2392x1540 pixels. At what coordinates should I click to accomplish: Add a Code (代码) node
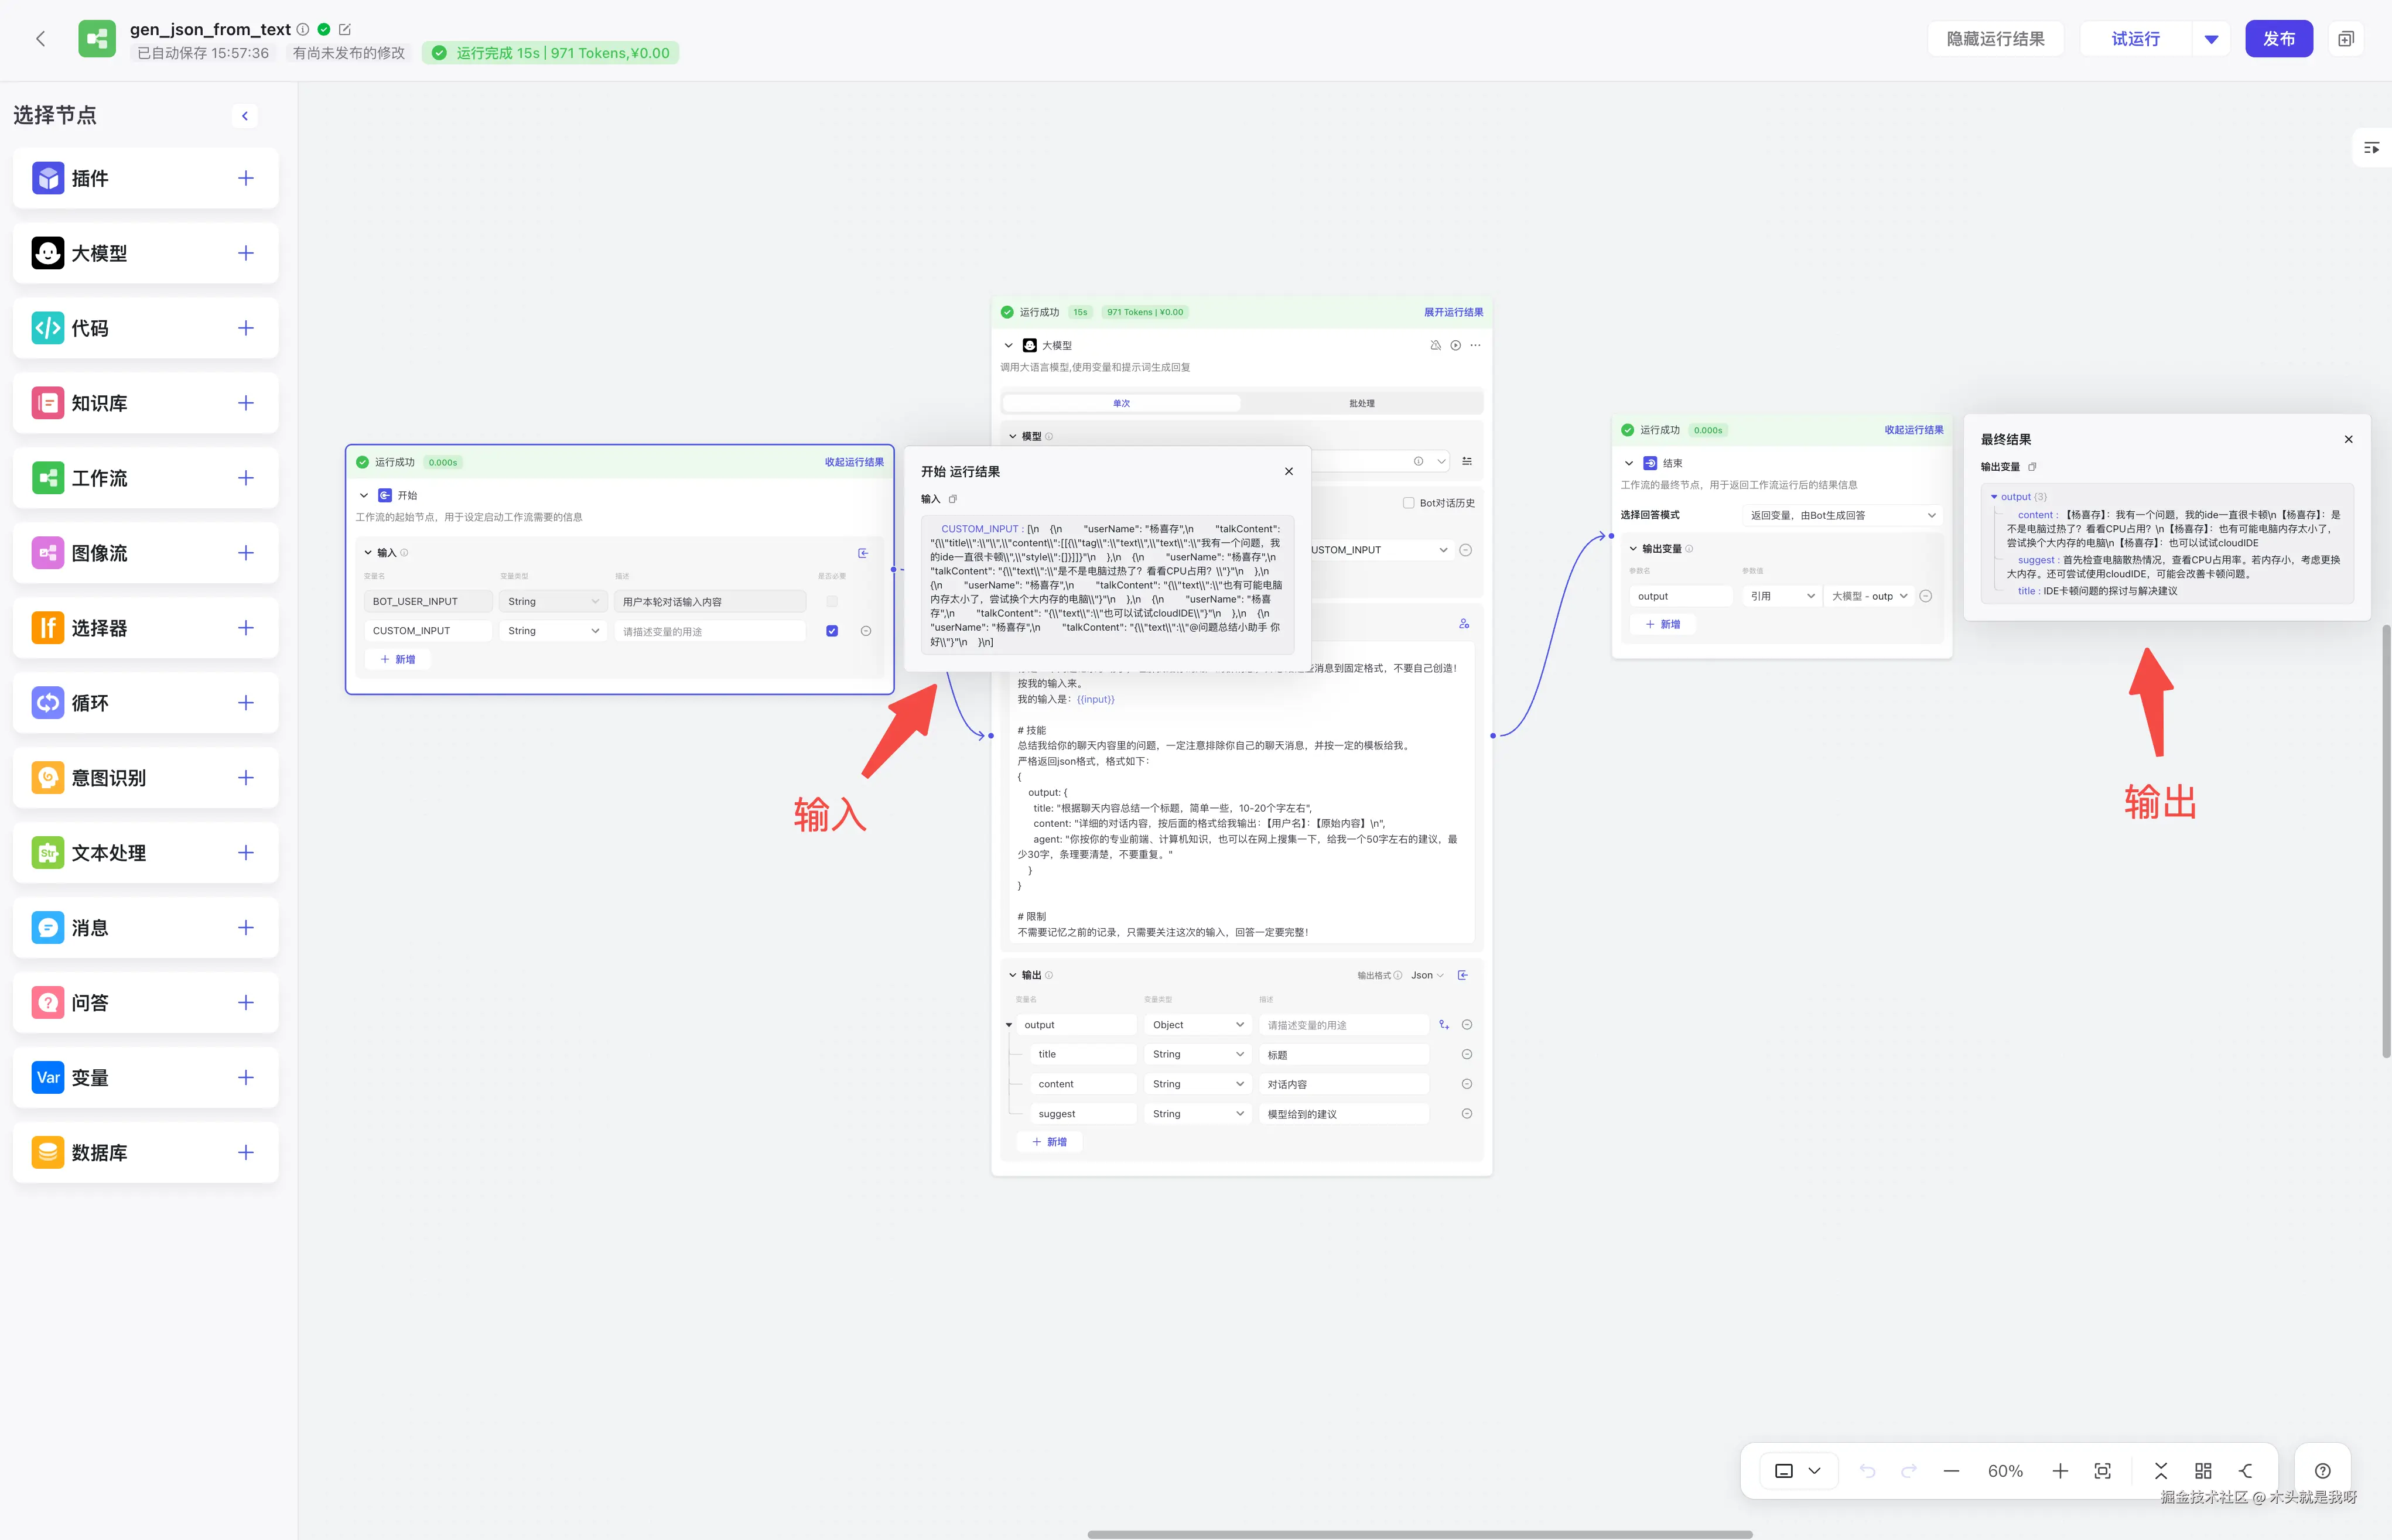246,328
